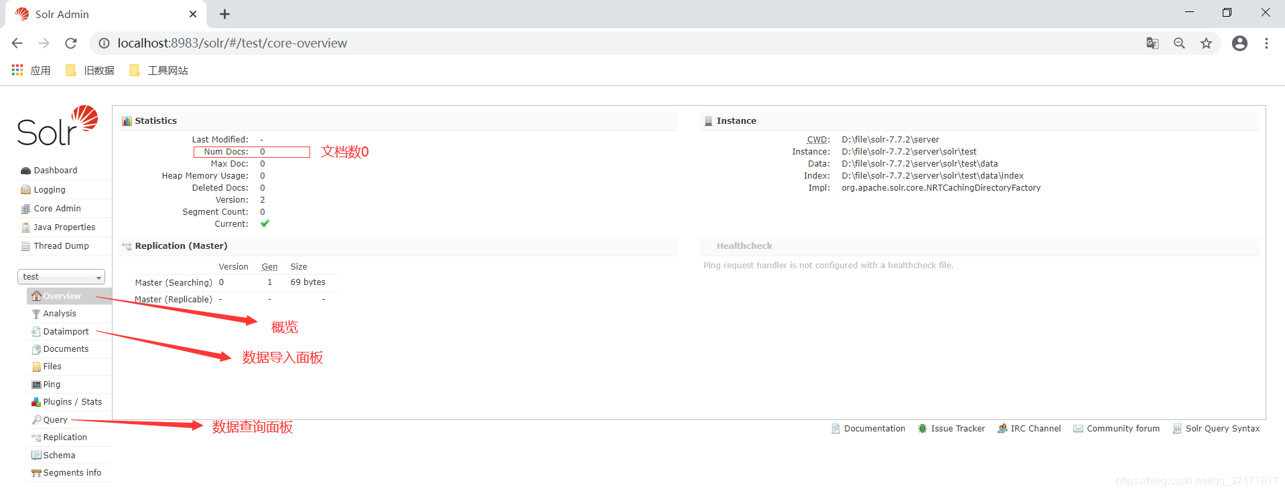Click the Files folder icon
The width and height of the screenshot is (1285, 493).
pyautogui.click(x=36, y=367)
